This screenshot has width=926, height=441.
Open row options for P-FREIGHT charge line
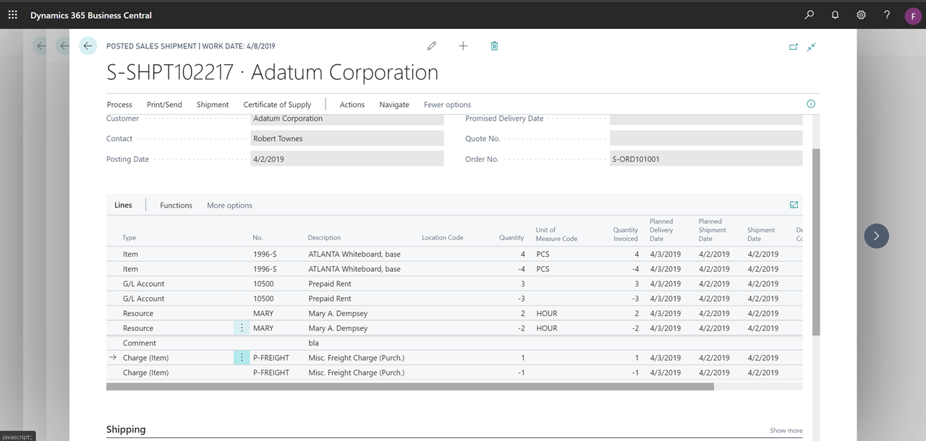point(242,358)
